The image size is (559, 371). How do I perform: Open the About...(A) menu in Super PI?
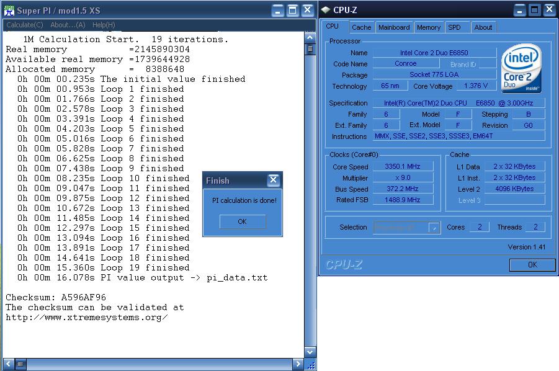tap(68, 25)
